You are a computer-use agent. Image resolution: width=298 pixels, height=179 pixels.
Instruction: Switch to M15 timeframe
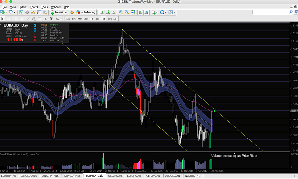pyautogui.click(x=80, y=19)
